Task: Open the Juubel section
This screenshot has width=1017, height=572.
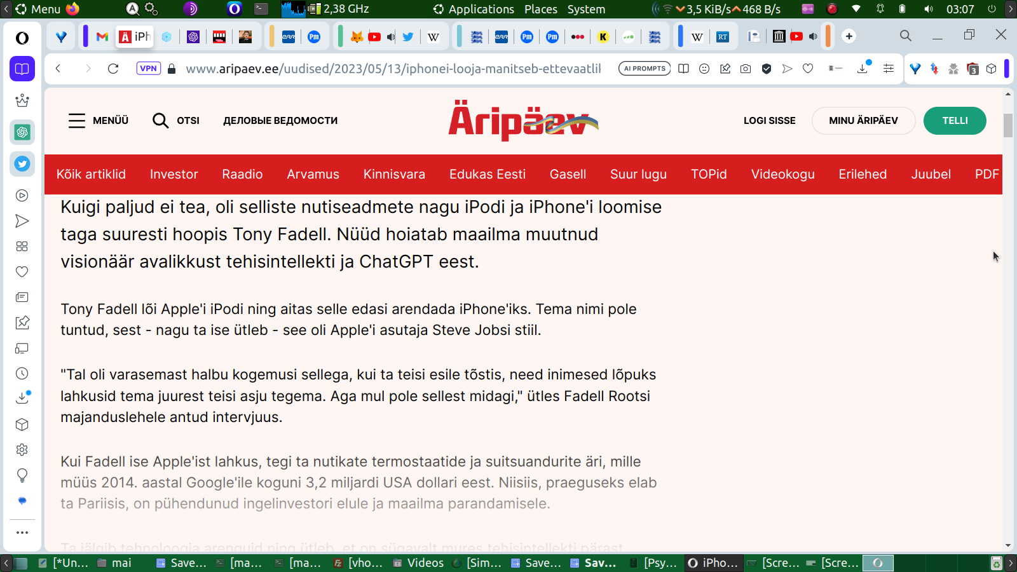Action: point(931,174)
